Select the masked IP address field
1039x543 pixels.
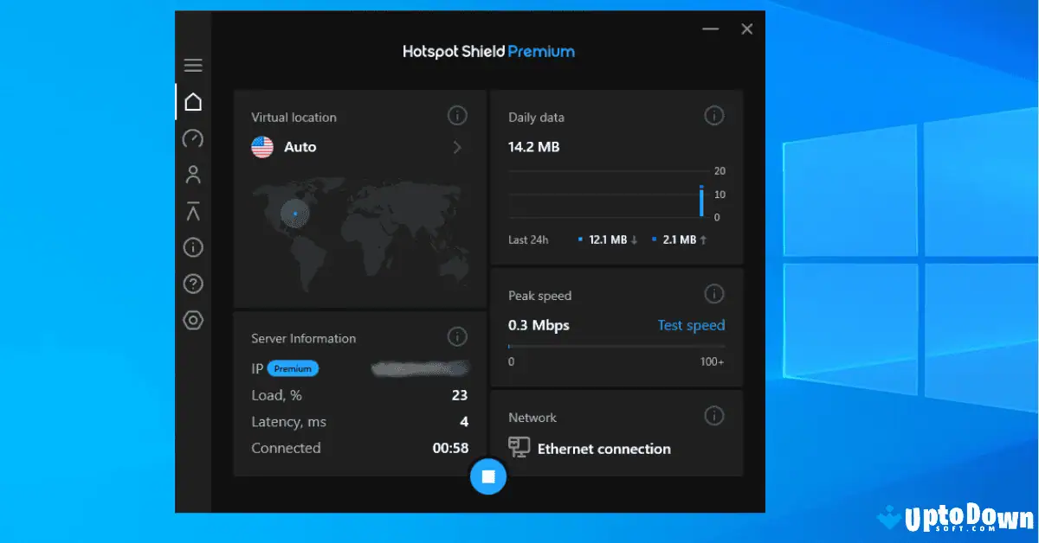point(421,368)
